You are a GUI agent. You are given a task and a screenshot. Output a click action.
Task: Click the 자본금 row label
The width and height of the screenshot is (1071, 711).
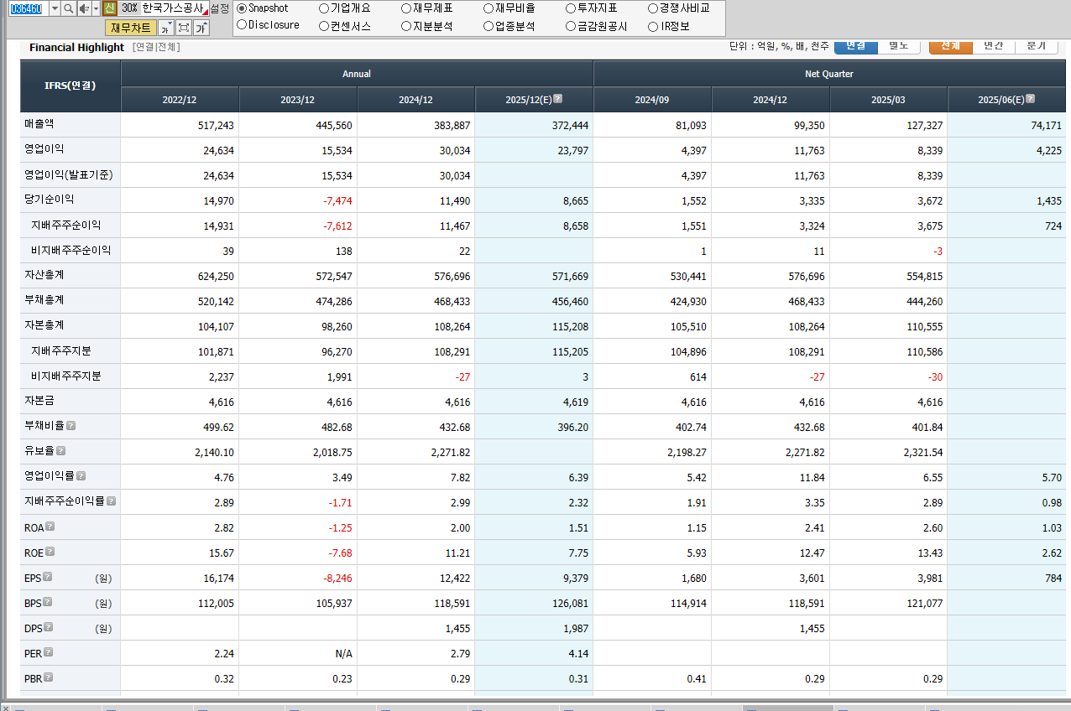pos(39,401)
